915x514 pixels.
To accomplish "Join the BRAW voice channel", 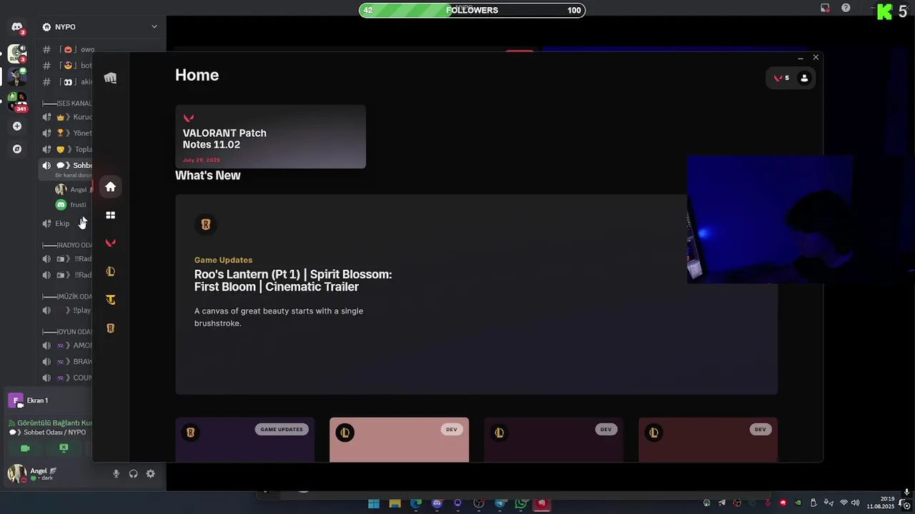I will 68,362.
